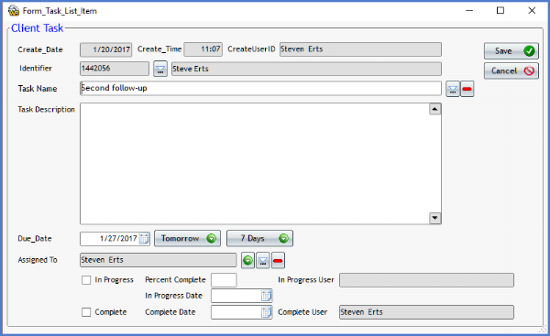
Task: Click the Complete User field Steven Erts
Action: tap(426, 312)
